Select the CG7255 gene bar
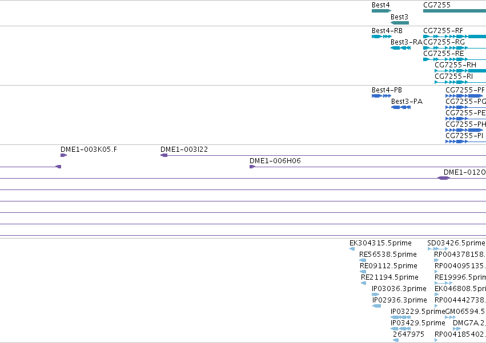Viewport: 486px width, 343px height. coord(455,11)
